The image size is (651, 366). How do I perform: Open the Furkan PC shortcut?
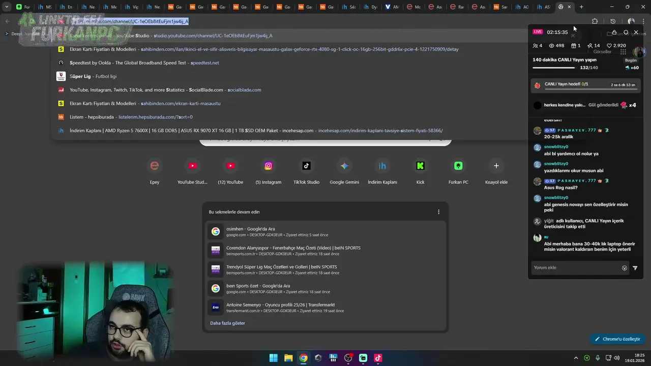pyautogui.click(x=458, y=171)
